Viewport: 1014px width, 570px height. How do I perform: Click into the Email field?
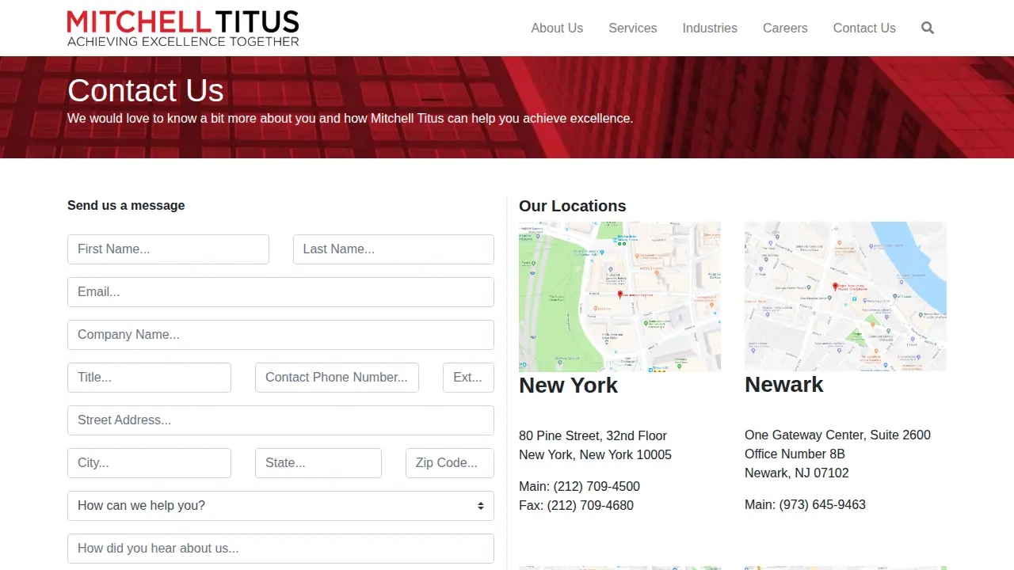click(280, 292)
